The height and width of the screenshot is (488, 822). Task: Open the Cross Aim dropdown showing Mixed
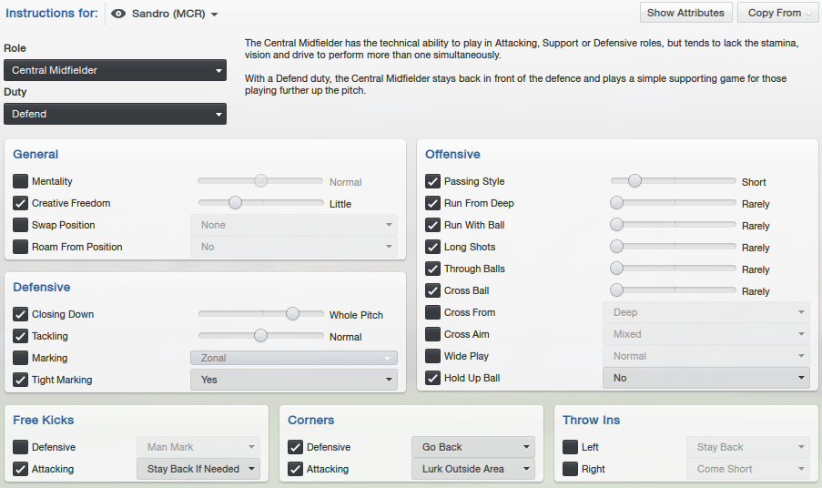pos(706,334)
